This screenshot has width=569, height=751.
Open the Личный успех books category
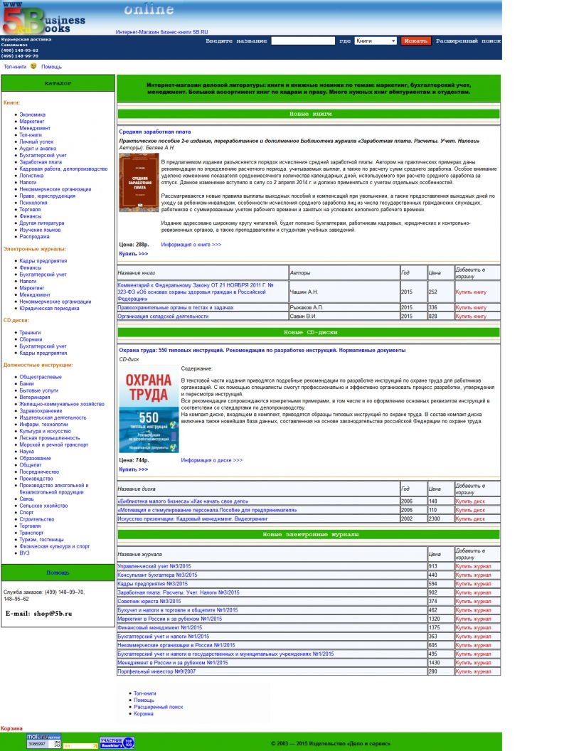[36, 142]
